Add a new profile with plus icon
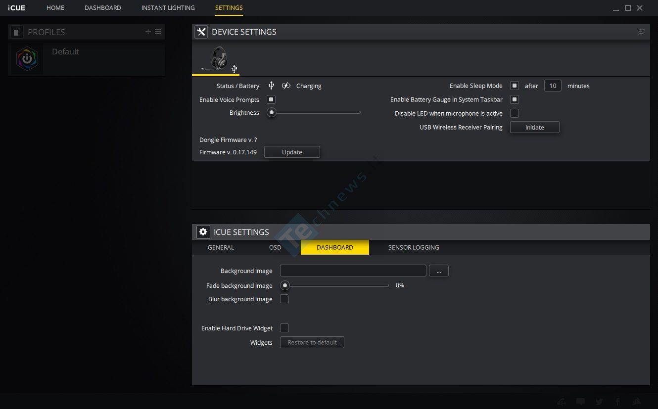Image resolution: width=658 pixels, height=409 pixels. [148, 32]
